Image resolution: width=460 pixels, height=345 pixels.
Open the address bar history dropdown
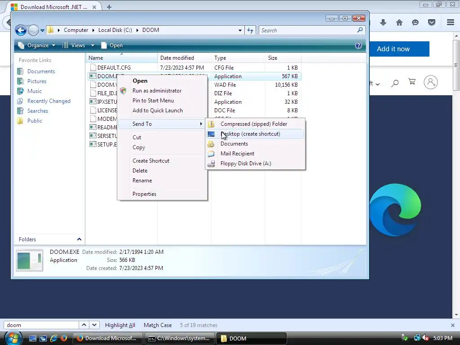(240, 30)
